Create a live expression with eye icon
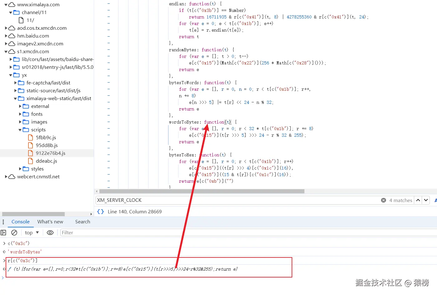This screenshot has width=437, height=295. click(x=50, y=233)
